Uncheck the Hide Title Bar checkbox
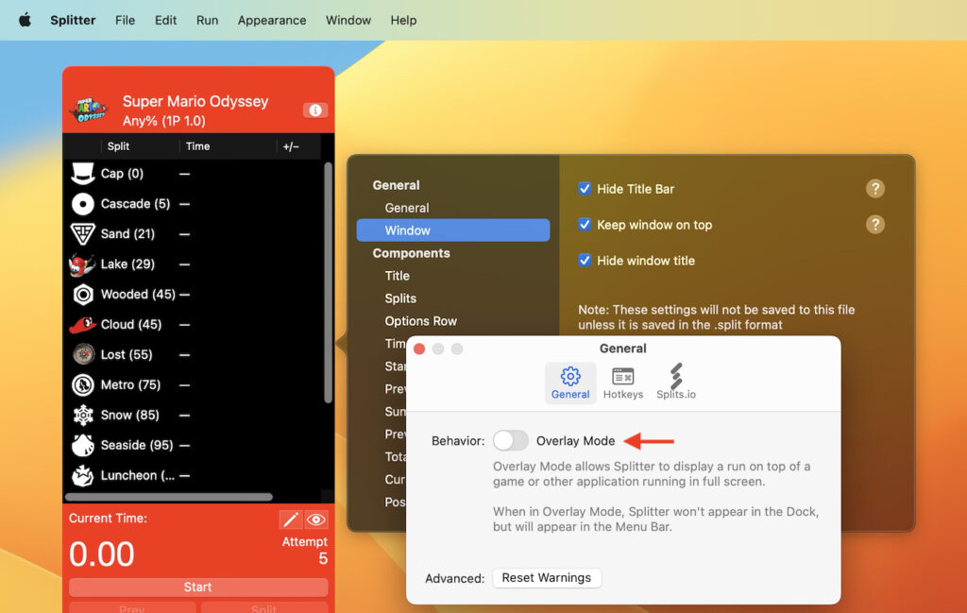 pyautogui.click(x=585, y=189)
